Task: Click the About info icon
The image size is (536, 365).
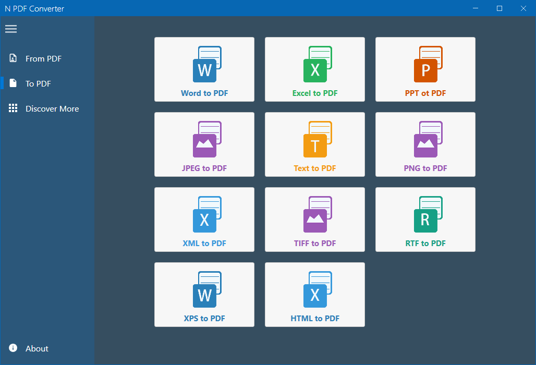Action: click(13, 348)
